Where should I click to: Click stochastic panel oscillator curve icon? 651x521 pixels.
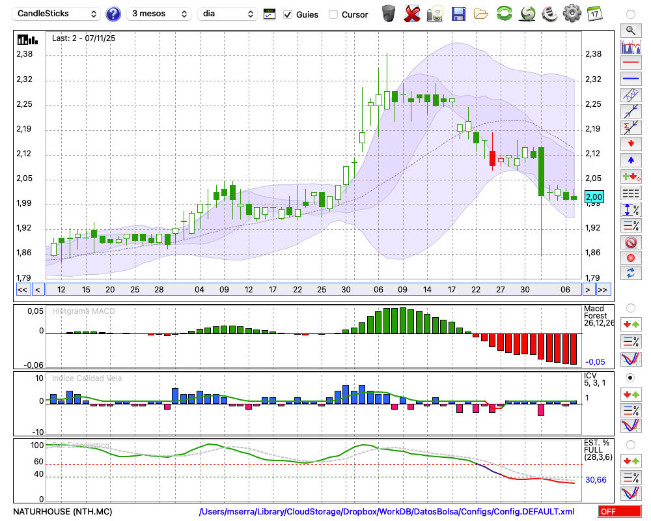click(631, 494)
